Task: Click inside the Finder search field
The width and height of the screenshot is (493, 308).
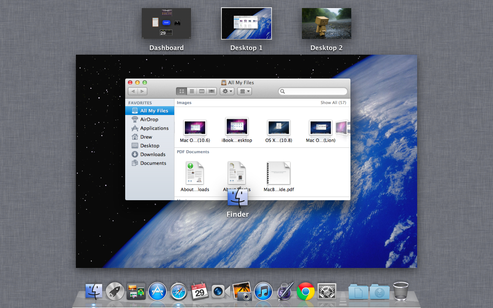Action: (x=313, y=91)
